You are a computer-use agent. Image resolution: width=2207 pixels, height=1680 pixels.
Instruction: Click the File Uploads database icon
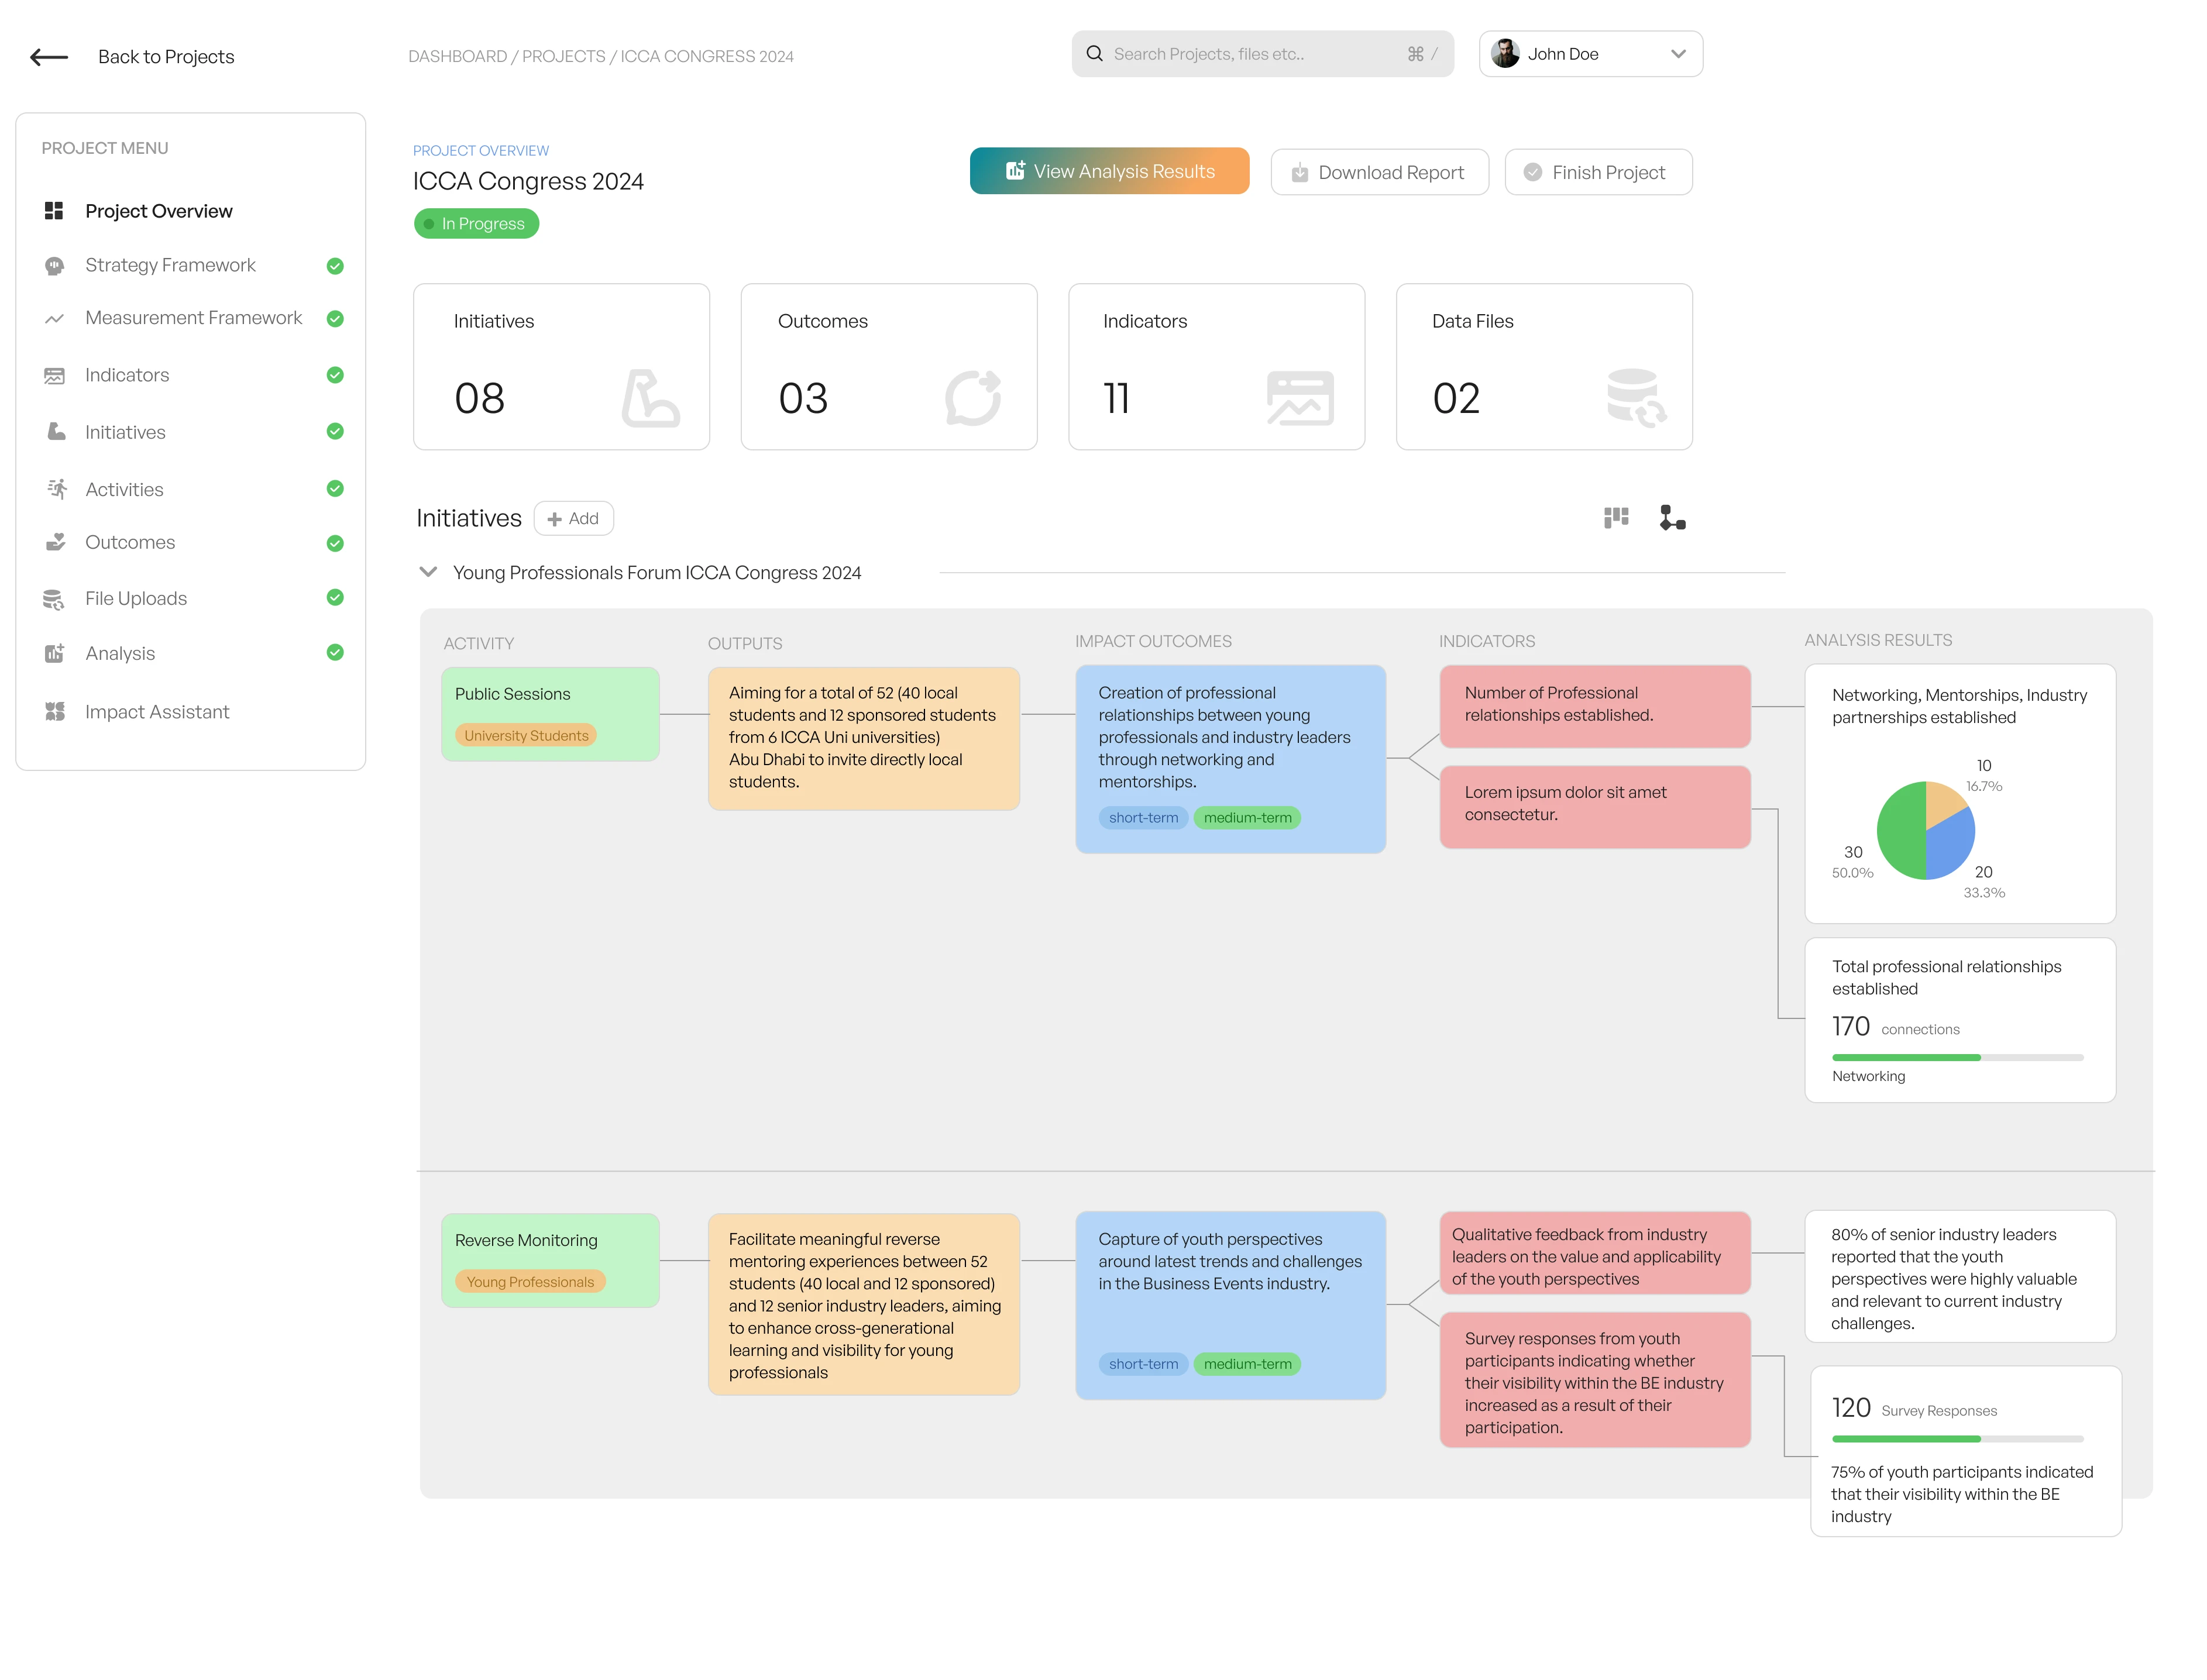(54, 599)
